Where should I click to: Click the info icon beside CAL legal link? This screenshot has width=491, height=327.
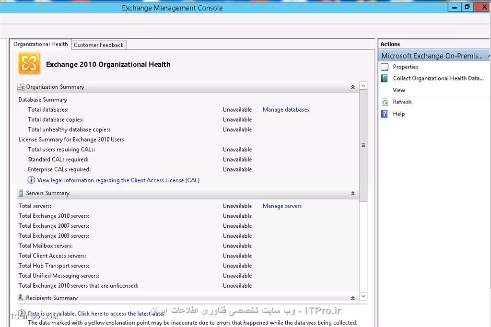pyautogui.click(x=31, y=180)
